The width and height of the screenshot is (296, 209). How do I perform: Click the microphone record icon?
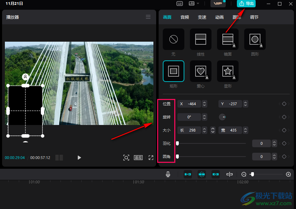168,174
